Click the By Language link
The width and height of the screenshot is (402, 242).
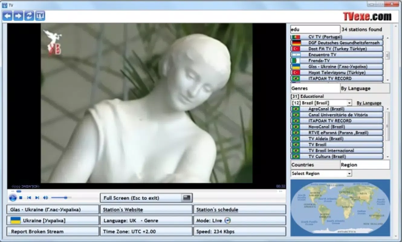[x=369, y=103]
